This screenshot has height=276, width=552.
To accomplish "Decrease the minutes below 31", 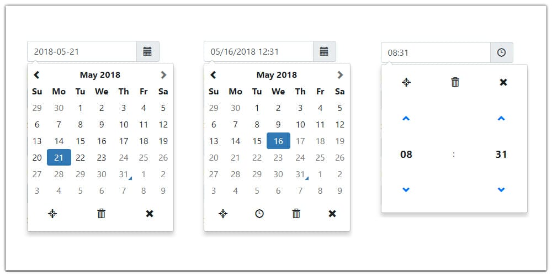I will [x=501, y=190].
